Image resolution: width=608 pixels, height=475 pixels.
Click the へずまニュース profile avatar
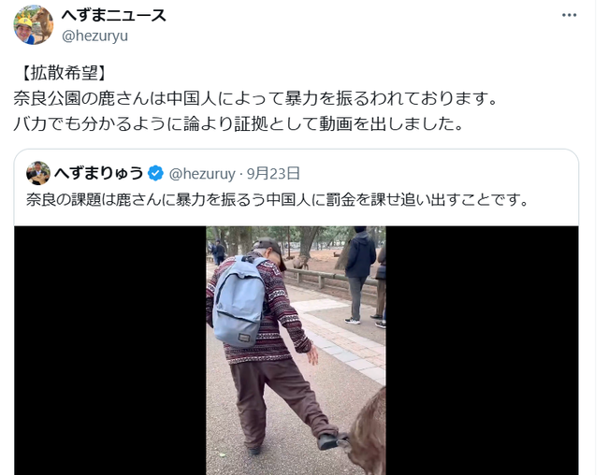(34, 25)
